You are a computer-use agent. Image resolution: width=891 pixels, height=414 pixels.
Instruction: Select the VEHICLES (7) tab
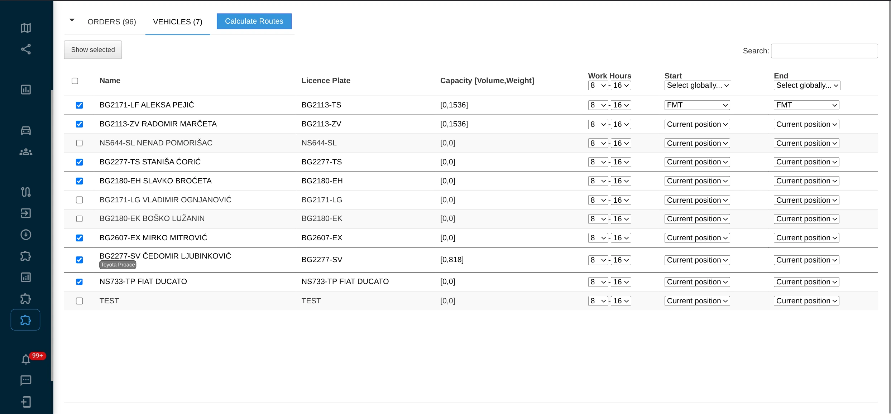pyautogui.click(x=178, y=22)
